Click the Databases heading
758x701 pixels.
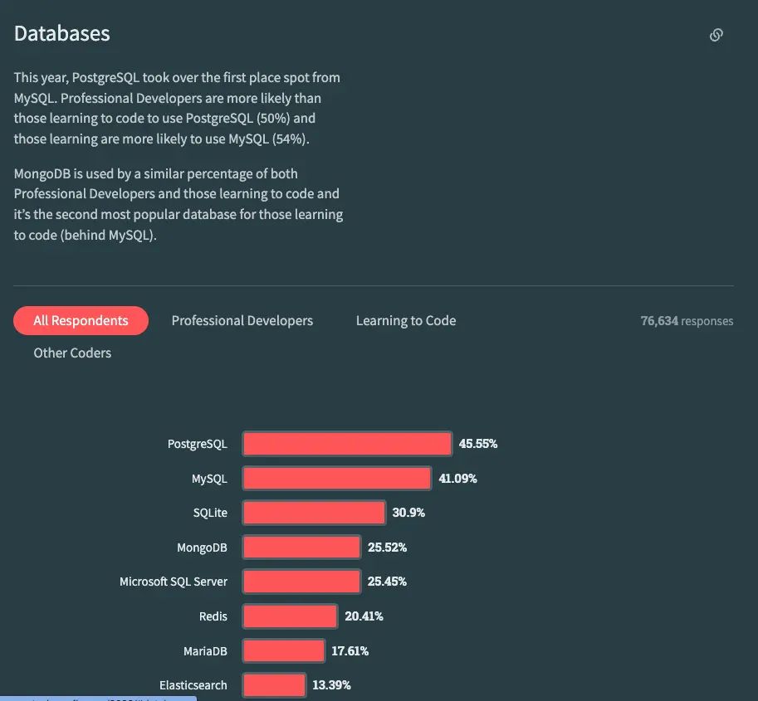(x=62, y=33)
